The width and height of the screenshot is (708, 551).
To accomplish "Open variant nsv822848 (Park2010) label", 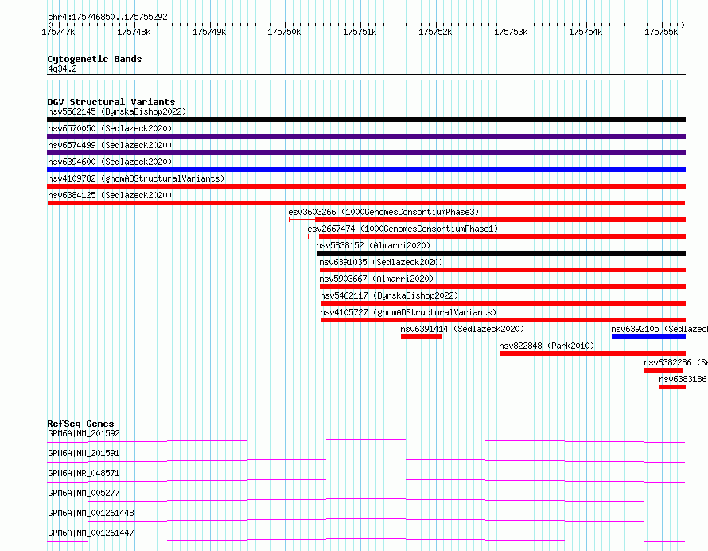I will (547, 346).
